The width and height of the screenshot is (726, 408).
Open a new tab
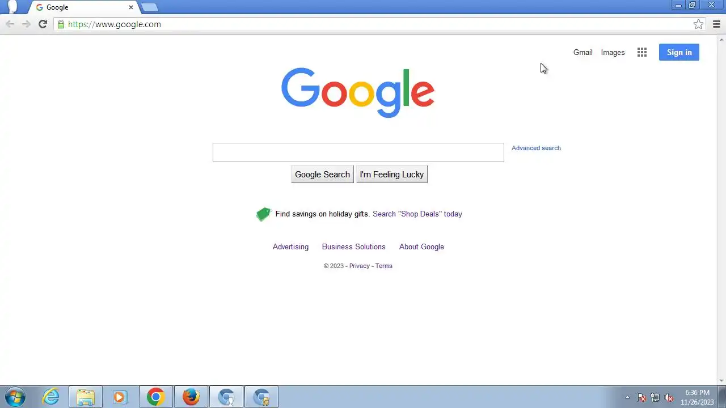coord(149,7)
